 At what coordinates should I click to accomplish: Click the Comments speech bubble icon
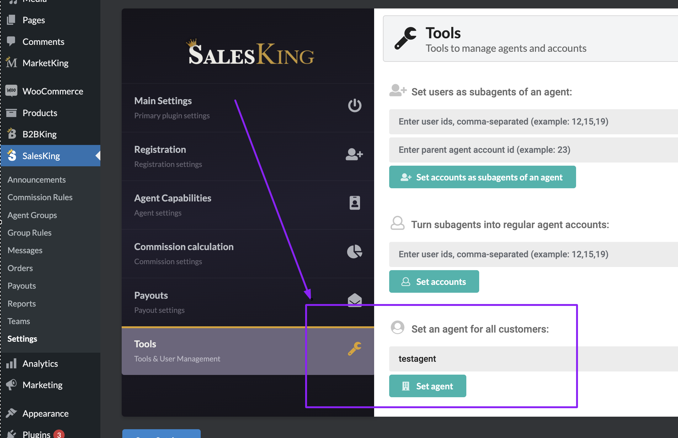point(12,41)
